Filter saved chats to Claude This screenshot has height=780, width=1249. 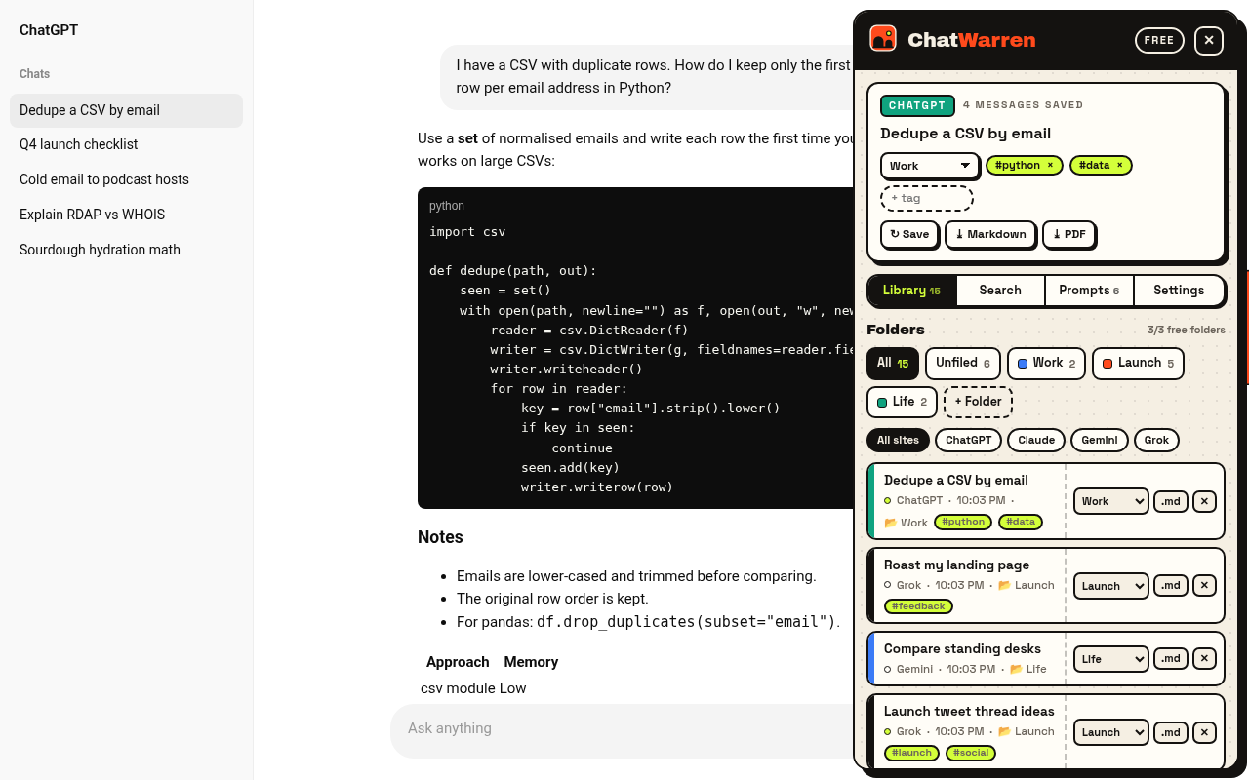1036,441
